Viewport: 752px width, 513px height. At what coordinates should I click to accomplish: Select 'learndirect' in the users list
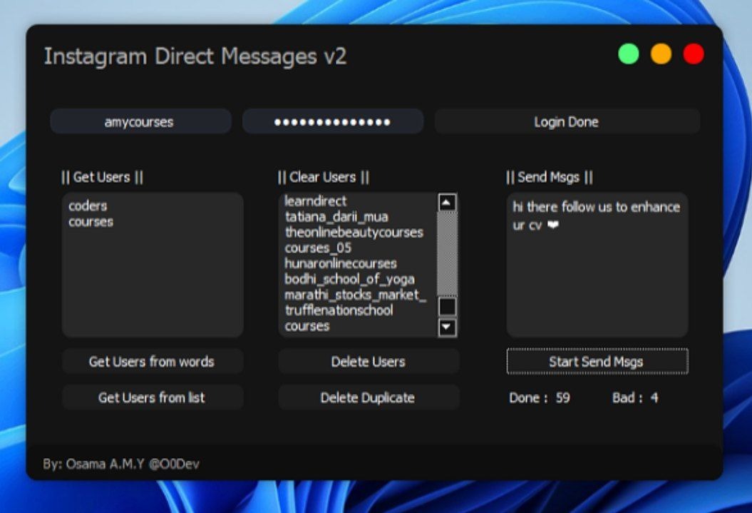coord(315,200)
